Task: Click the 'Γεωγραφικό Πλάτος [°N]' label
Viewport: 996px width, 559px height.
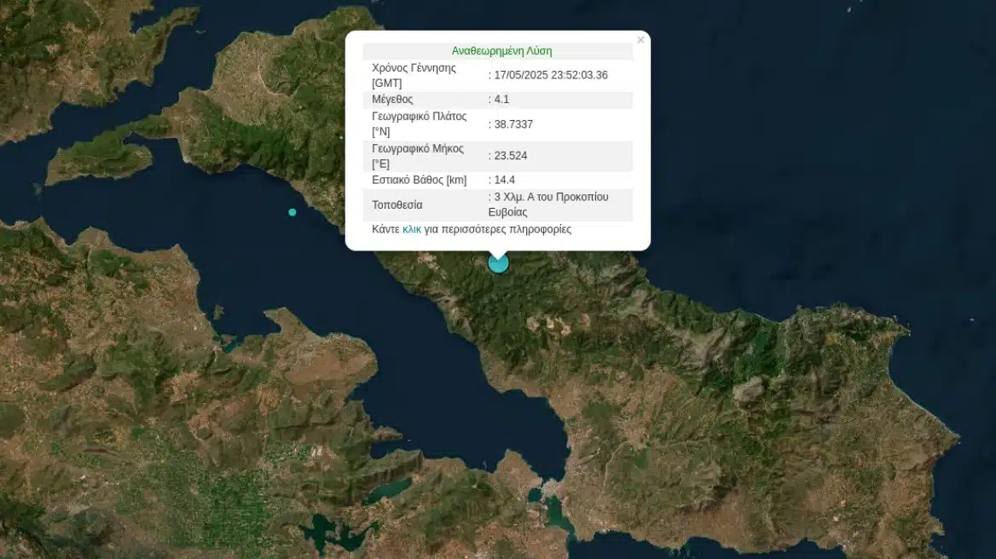Action: (x=419, y=124)
